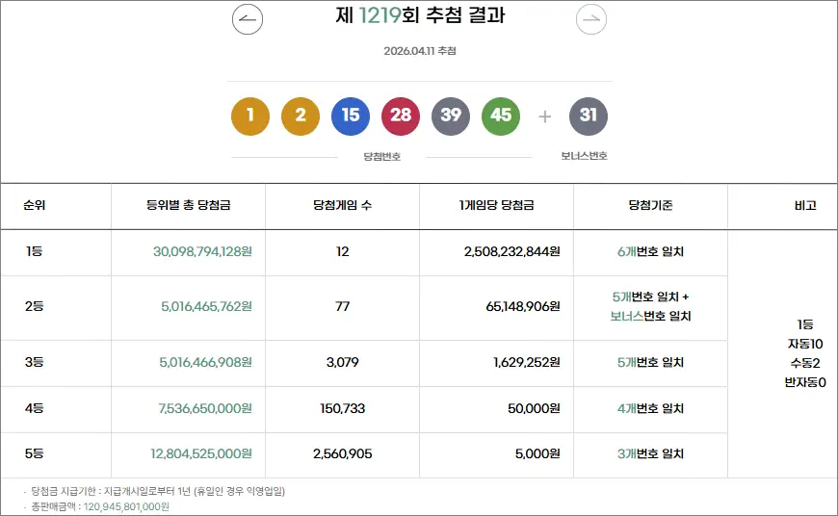
Task: Click the bonus ball number 31
Action: 589,116
